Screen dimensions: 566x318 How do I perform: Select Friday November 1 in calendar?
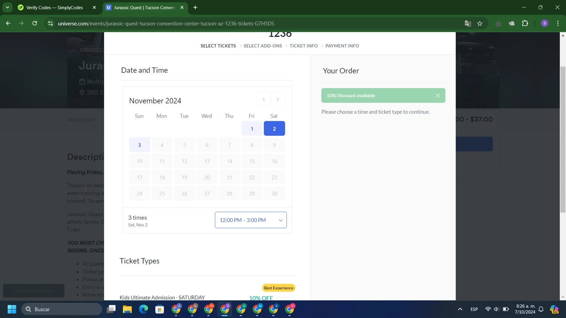252,129
